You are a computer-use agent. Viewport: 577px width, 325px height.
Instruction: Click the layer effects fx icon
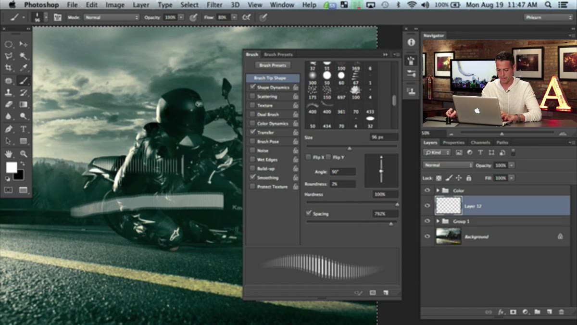(x=501, y=312)
